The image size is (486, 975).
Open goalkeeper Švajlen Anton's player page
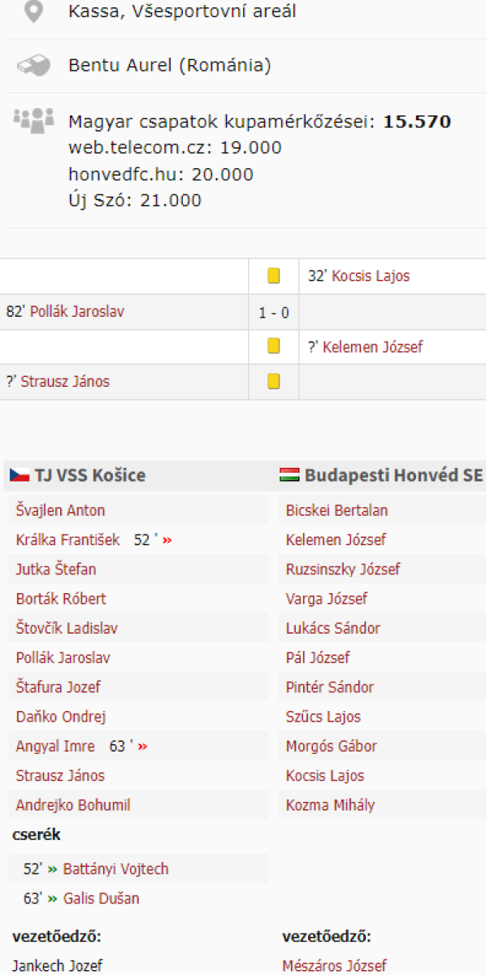tap(60, 510)
